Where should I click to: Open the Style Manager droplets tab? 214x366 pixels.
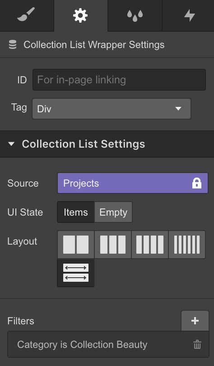(x=135, y=15)
